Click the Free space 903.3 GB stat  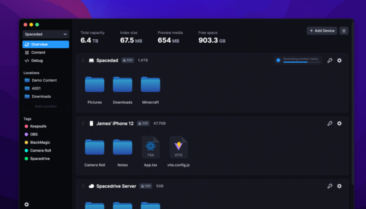pos(212,37)
